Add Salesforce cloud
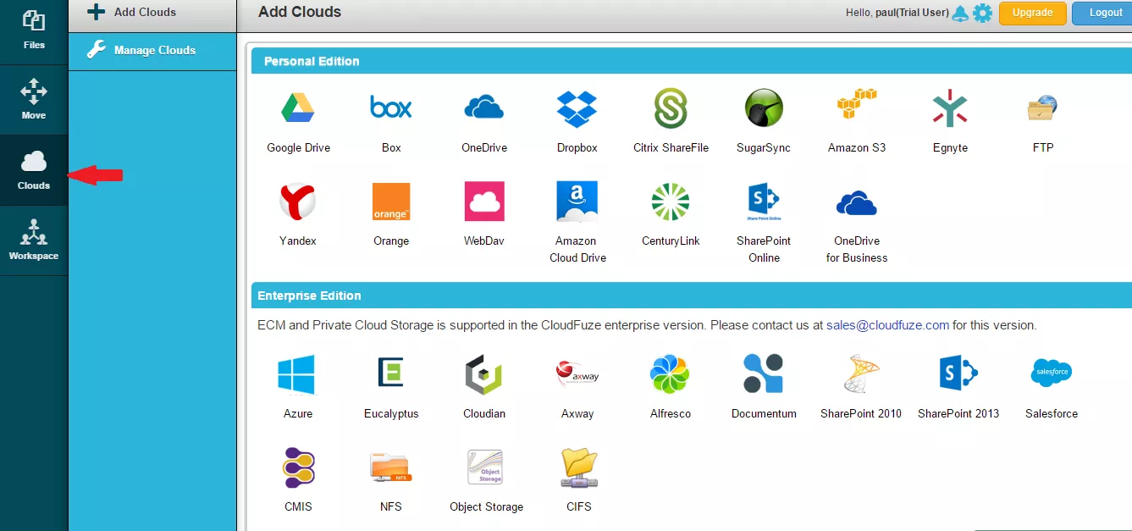 coord(1052,373)
